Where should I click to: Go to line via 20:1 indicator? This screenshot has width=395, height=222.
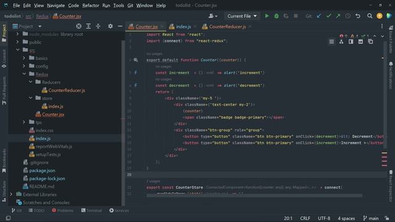click(x=288, y=218)
